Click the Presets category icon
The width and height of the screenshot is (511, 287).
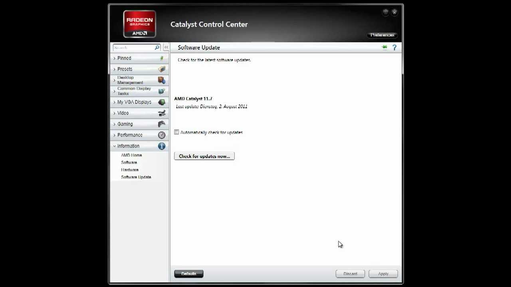click(162, 69)
